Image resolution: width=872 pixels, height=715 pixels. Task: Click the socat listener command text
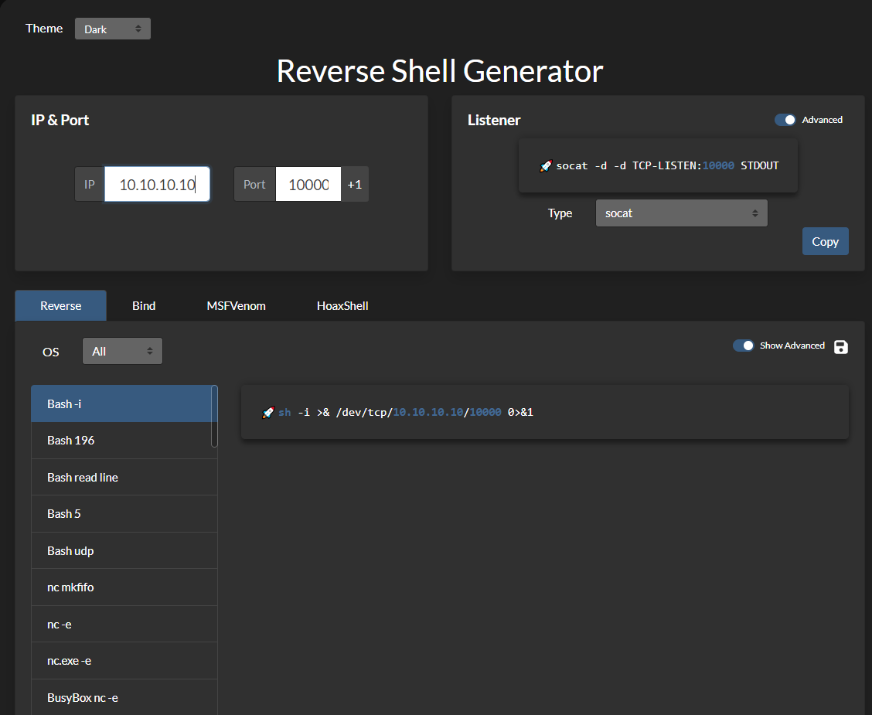click(x=667, y=165)
